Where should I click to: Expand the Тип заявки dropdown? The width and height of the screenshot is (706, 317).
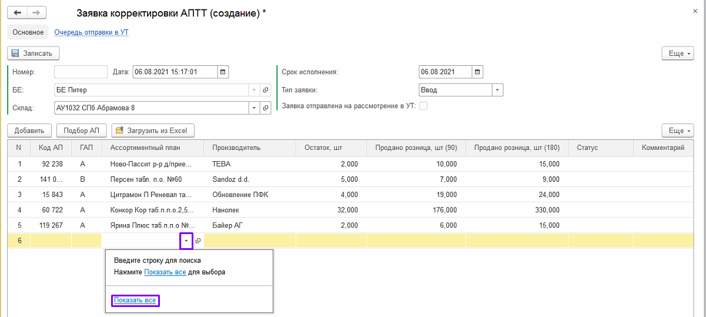coord(497,90)
